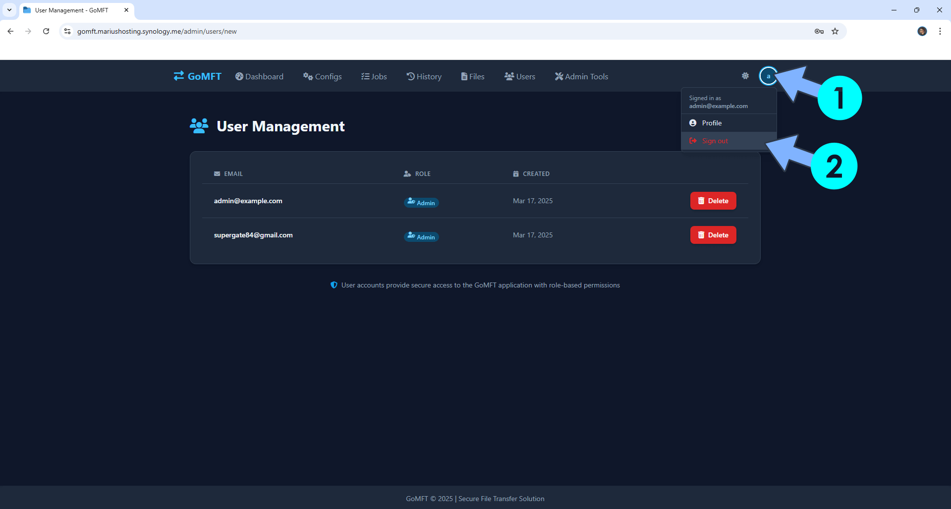Click the browser forward arrow
951x509 pixels.
pos(28,31)
